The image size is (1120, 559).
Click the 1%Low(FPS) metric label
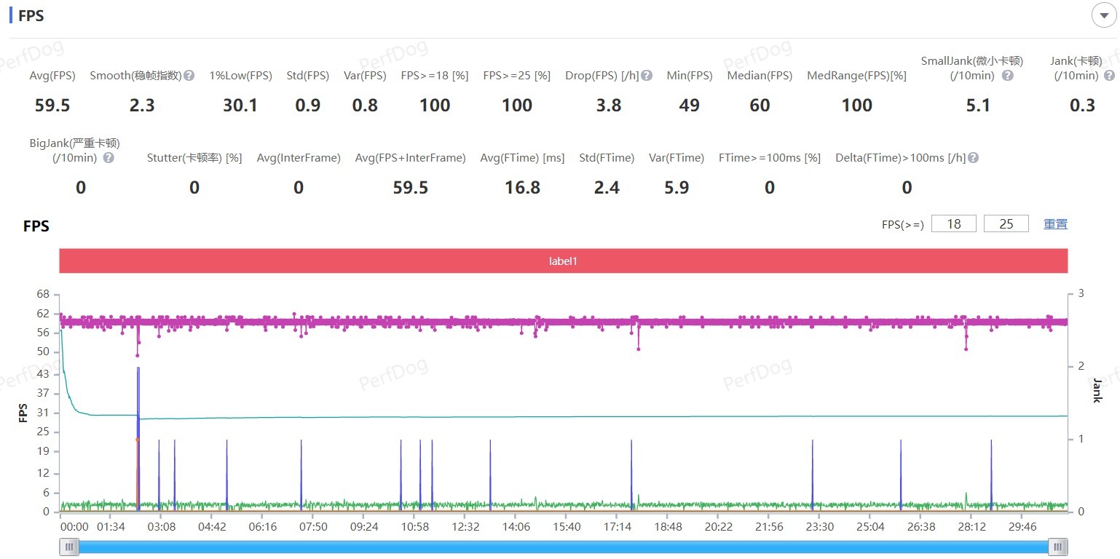240,76
